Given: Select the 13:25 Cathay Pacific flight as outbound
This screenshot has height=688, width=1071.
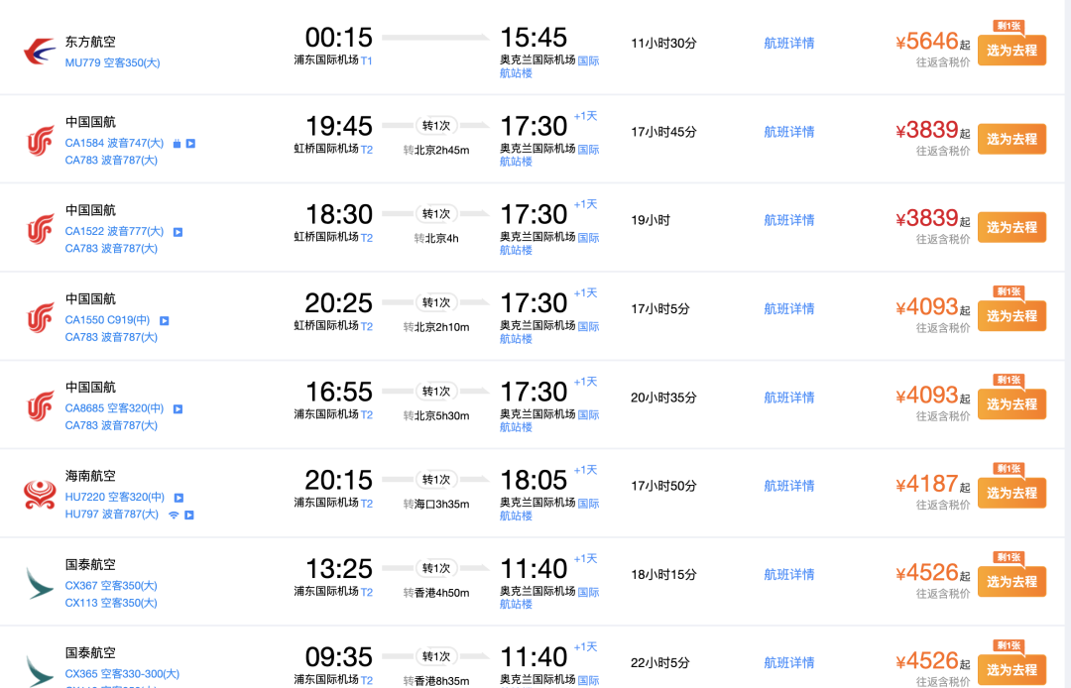Looking at the screenshot, I should coord(1011,582).
